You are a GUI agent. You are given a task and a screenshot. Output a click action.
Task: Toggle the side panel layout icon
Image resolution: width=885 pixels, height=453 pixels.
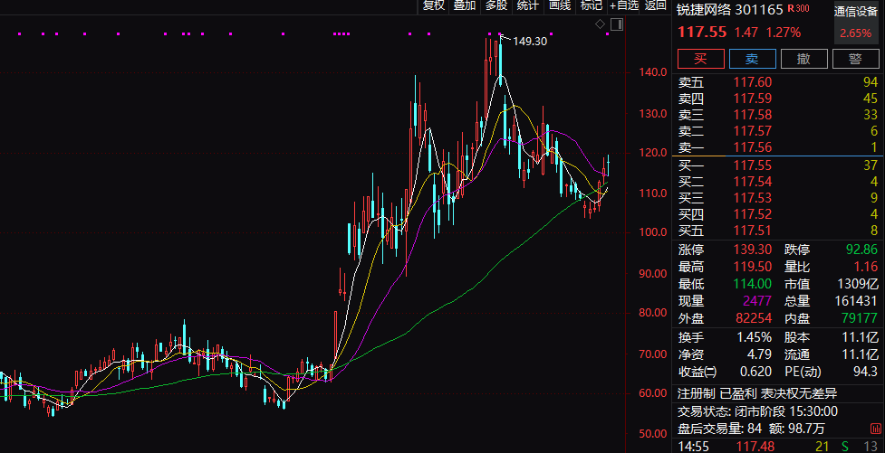[617, 24]
